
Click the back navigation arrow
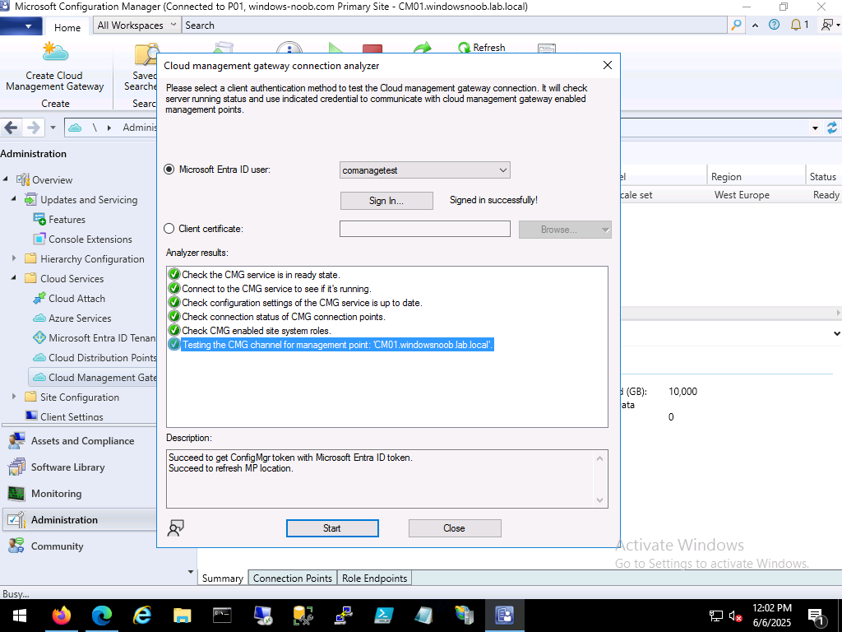point(12,128)
